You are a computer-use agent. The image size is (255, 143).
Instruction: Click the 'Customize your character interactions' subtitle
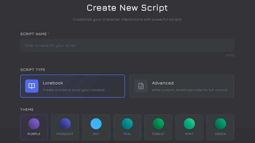tap(127, 20)
